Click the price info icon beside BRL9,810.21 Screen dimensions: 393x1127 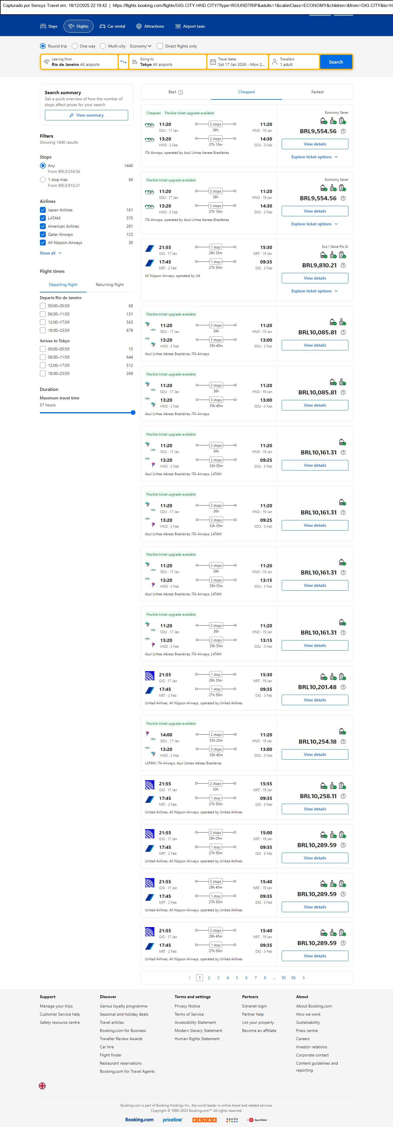click(343, 265)
